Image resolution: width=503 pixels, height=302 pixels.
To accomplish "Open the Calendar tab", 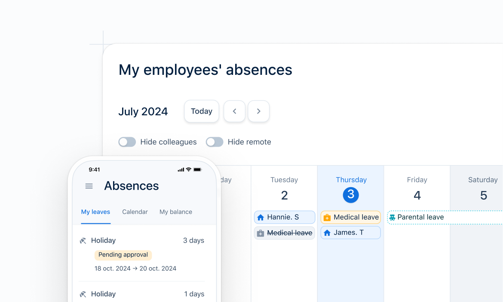I will click(x=135, y=212).
